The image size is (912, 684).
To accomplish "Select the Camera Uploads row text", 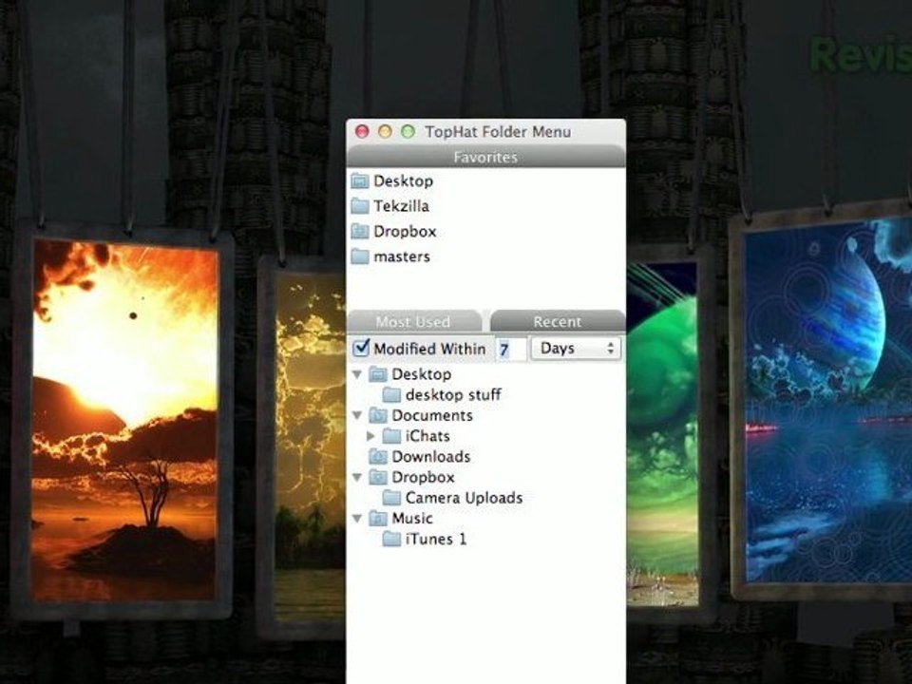I will pos(465,498).
